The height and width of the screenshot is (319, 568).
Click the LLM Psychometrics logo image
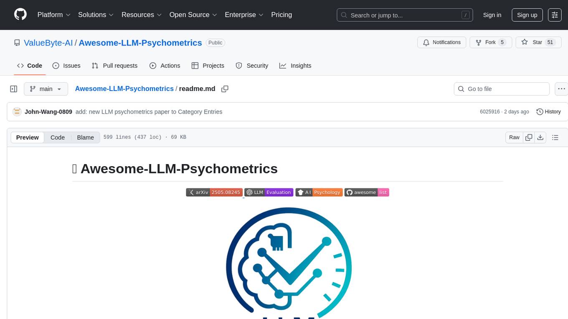coord(288,263)
